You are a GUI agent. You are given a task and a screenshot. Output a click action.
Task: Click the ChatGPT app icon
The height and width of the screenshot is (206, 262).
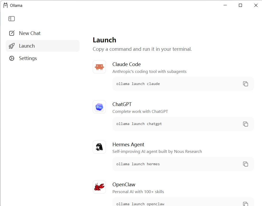pos(99,107)
